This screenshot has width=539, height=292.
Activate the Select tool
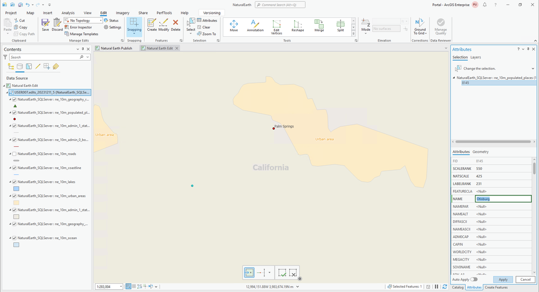191,25
